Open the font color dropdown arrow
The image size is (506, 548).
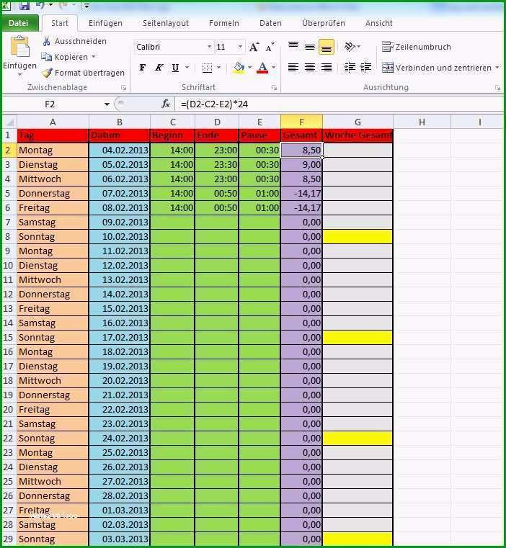click(x=273, y=68)
